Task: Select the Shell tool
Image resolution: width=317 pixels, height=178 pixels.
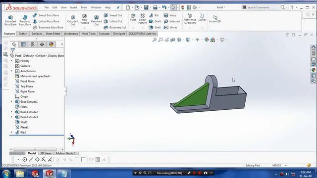Action: point(155,28)
